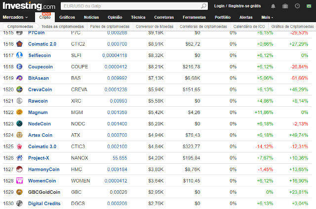Screen dimensions: 316x209
Task: Open the NodeCoin link
Action: 39,123
